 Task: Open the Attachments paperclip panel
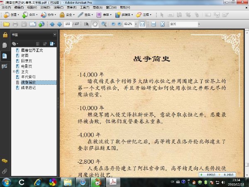5,171
